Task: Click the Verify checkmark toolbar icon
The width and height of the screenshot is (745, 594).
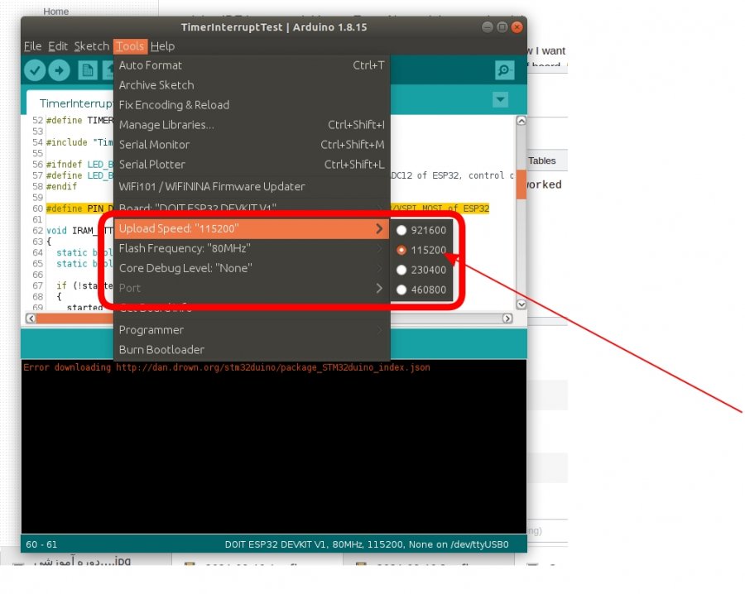Action: tap(35, 70)
